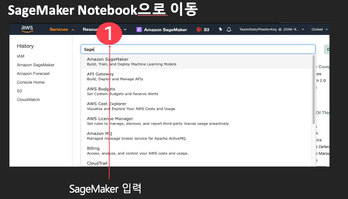Open the Global region dropdown

319,29
